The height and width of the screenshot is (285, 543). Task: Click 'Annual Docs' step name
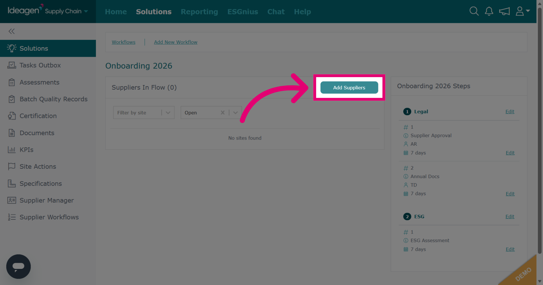click(x=425, y=176)
